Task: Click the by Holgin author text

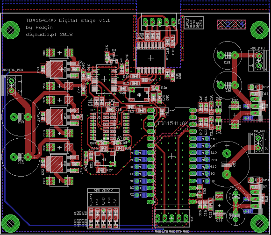Action: point(39,28)
